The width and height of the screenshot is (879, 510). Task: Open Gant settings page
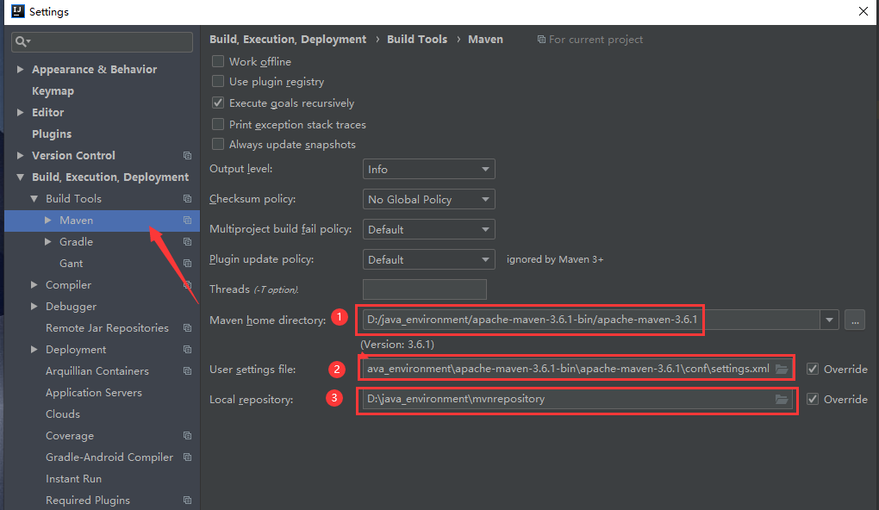[72, 264]
